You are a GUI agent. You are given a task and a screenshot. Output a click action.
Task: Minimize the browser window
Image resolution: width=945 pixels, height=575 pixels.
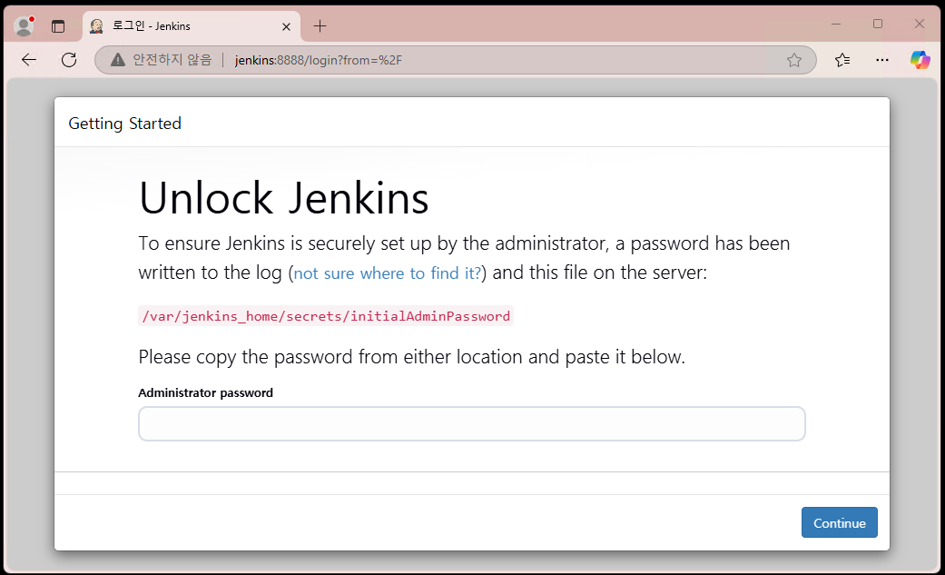(836, 25)
